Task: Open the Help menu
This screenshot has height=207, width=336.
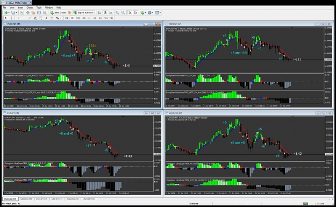Action: point(59,8)
